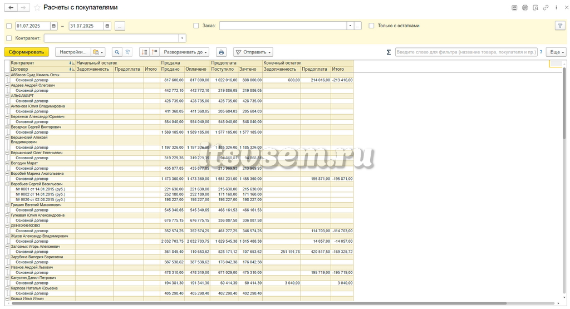570x309 pixels.
Task: Save report using the diskette icon
Action: [x=514, y=8]
